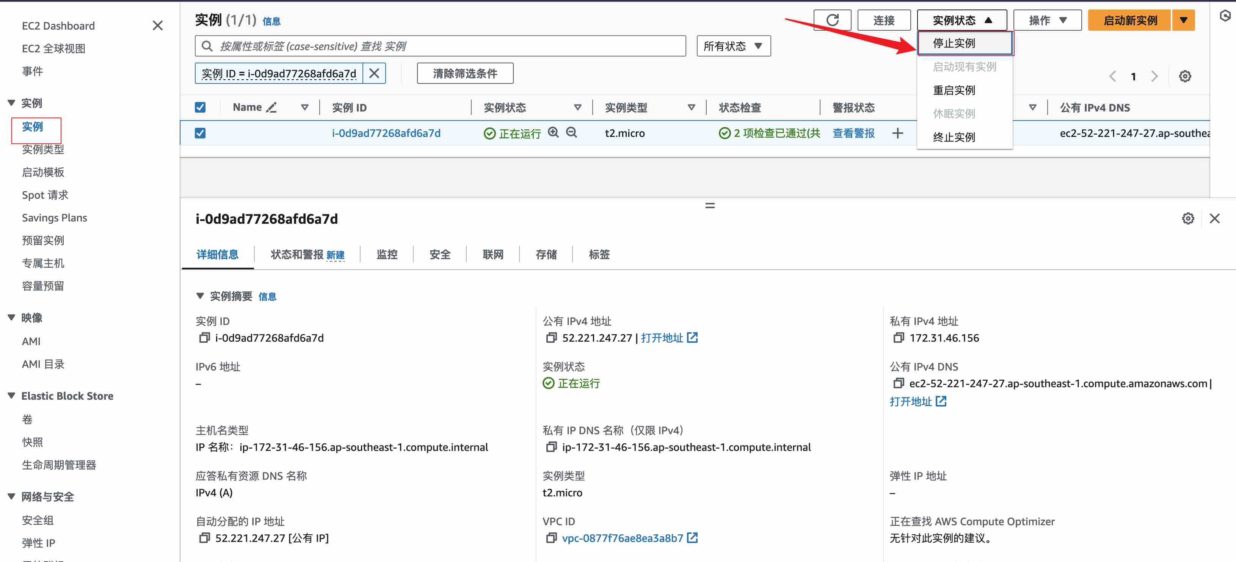The width and height of the screenshot is (1236, 562).
Task: Uncheck the i-0d9ad77268afd6a7d row checkbox
Action: coord(200,133)
